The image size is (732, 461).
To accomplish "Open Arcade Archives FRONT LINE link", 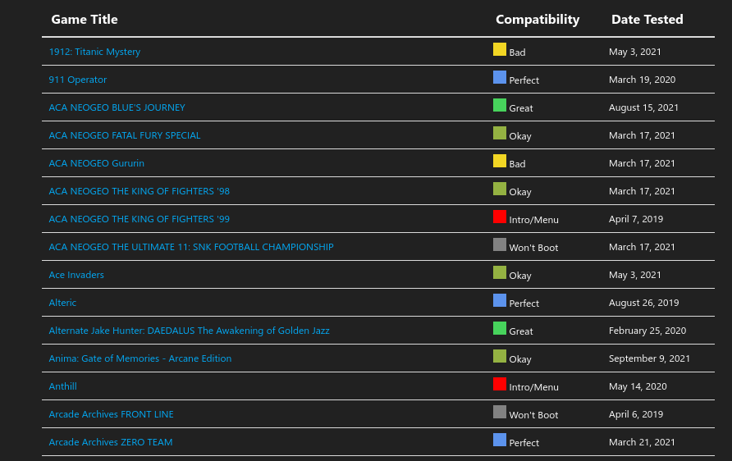I will tap(111, 414).
